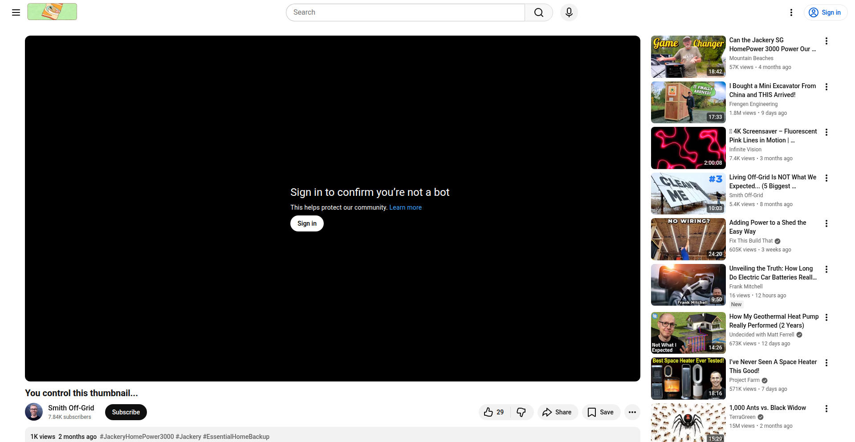The image size is (855, 442).
Task: Open title 'I've Never Seen A Space Heater This Good!'
Action: pos(773,366)
